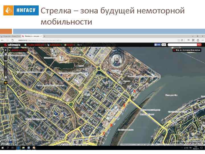Click the zoom-out button below zoom slider
This screenshot has width=205, height=154.
(6, 78)
